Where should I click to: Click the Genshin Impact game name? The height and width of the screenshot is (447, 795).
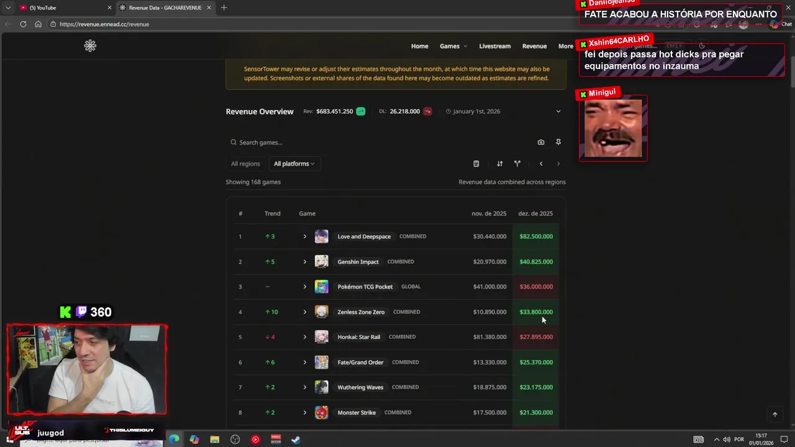(x=358, y=261)
